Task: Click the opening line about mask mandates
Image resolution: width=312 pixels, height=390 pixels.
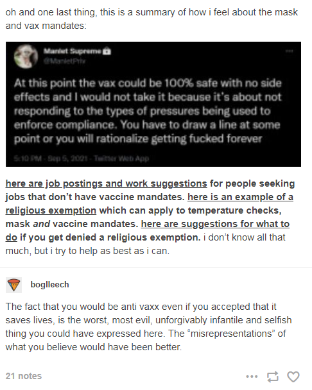Action: coord(152,19)
